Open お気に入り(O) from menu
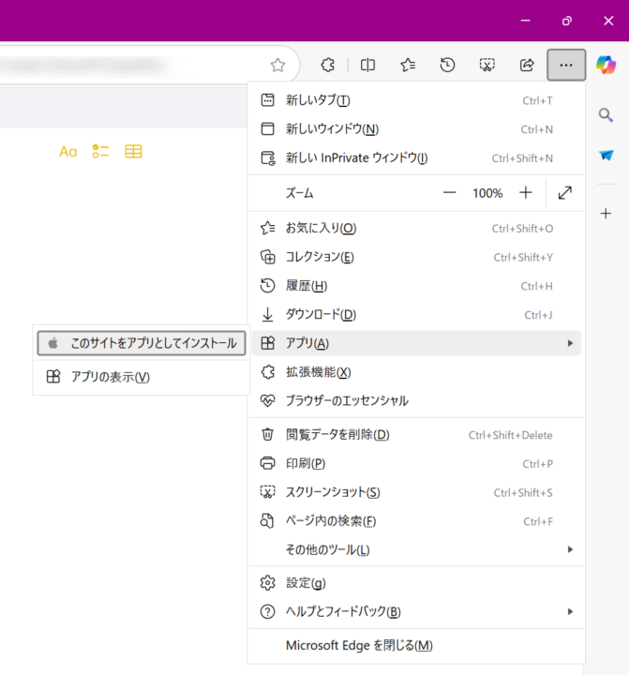This screenshot has width=629, height=675. click(x=416, y=228)
